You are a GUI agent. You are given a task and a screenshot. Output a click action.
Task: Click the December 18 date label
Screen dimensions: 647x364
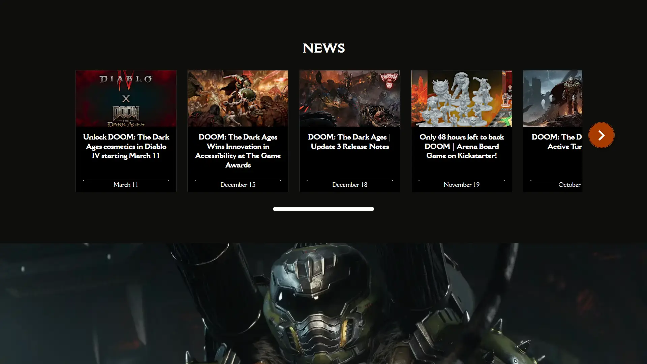pos(349,185)
